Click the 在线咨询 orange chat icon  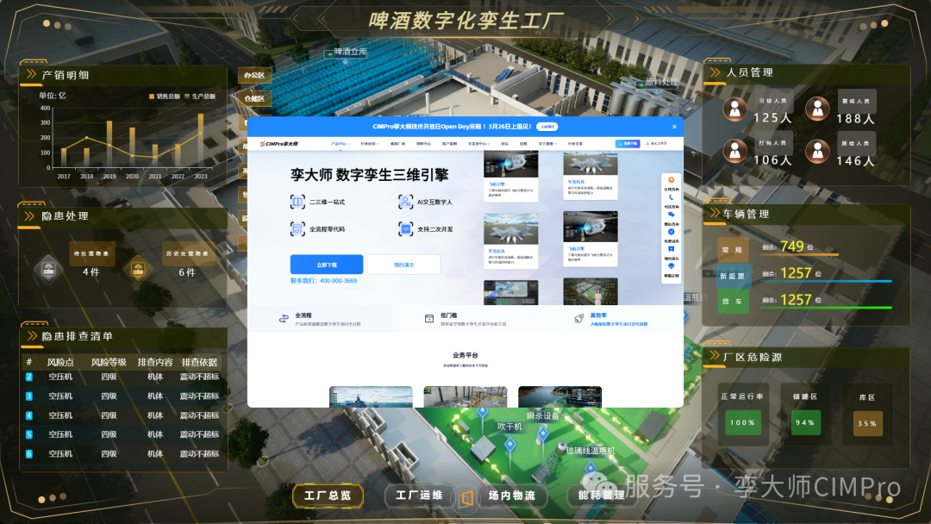(x=671, y=180)
